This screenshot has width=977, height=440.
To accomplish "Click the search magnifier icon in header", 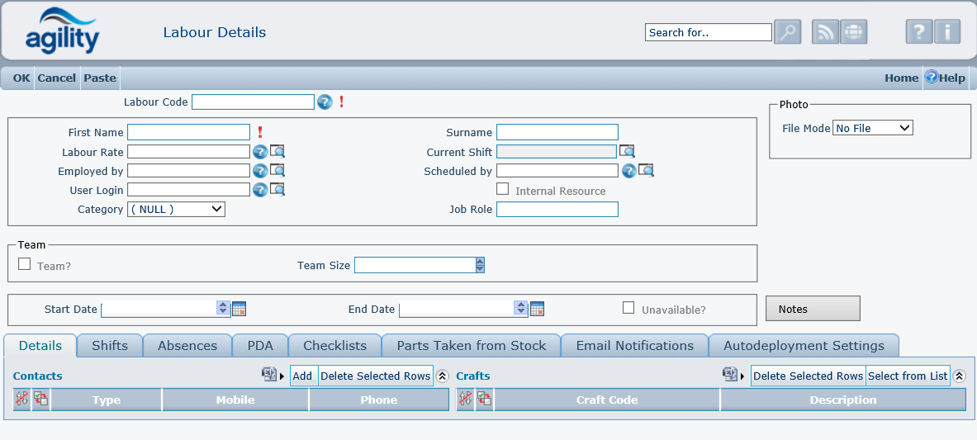I will [787, 32].
